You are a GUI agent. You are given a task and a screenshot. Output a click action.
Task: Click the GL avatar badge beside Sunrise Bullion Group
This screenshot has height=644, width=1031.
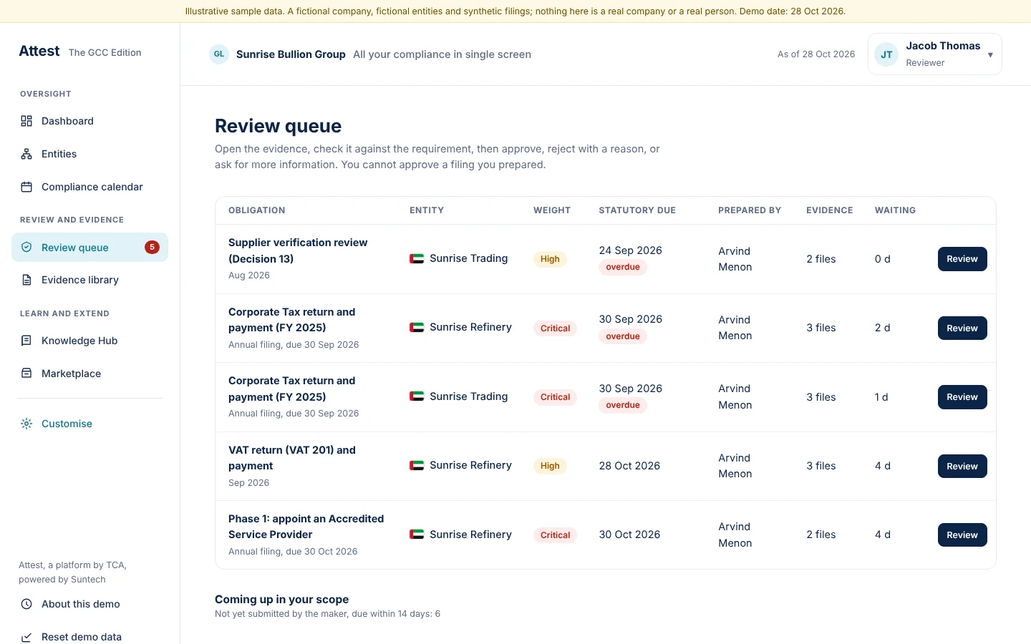(x=219, y=54)
